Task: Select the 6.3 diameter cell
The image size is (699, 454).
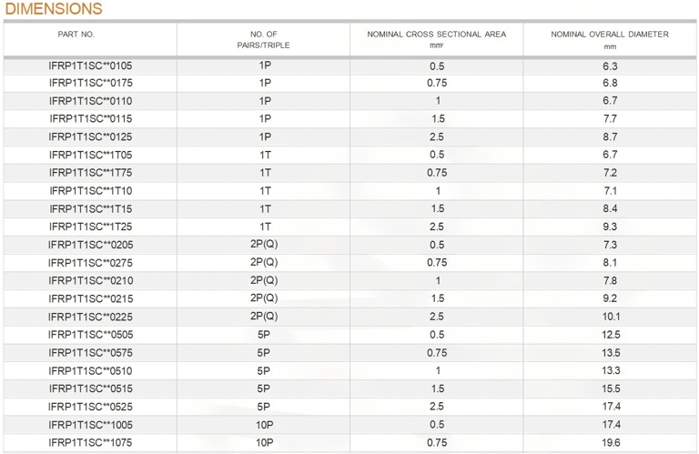Action: (610, 66)
